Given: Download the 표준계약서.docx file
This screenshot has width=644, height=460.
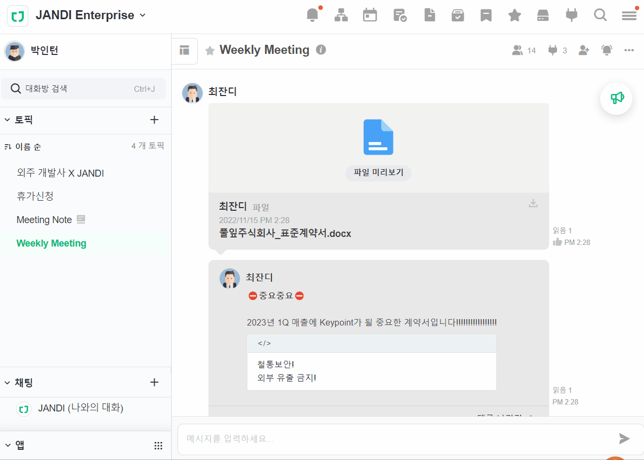Looking at the screenshot, I should click(x=533, y=203).
